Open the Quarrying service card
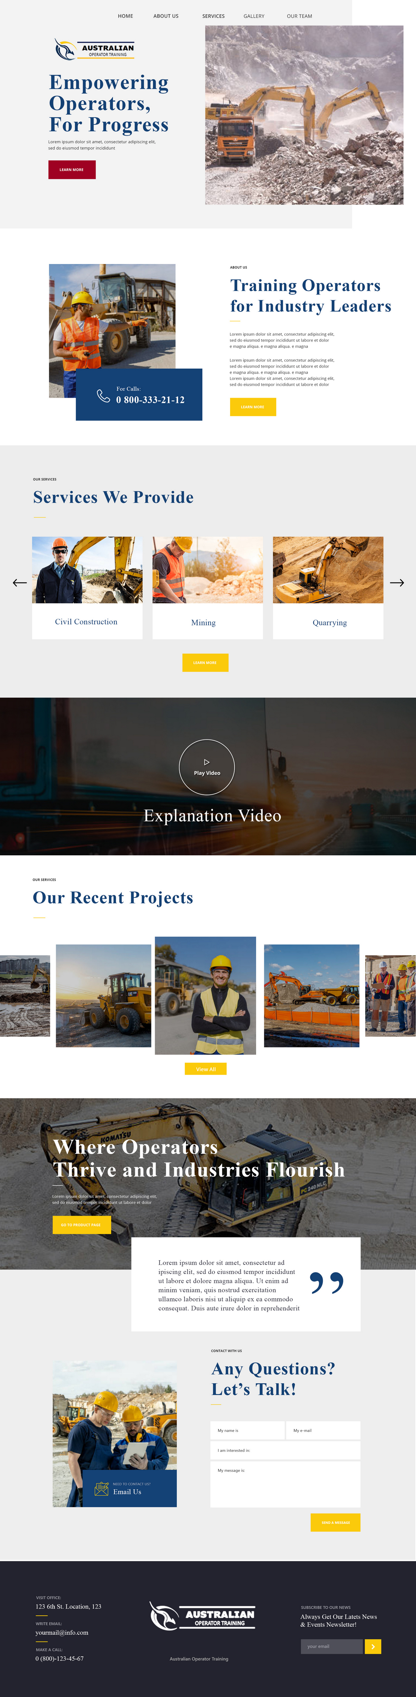This screenshot has width=416, height=1697. [x=328, y=588]
